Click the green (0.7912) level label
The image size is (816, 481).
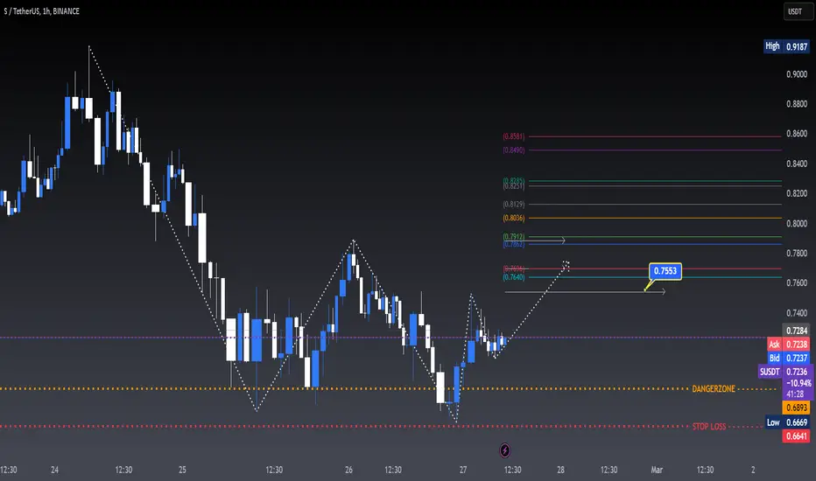pyautogui.click(x=514, y=237)
